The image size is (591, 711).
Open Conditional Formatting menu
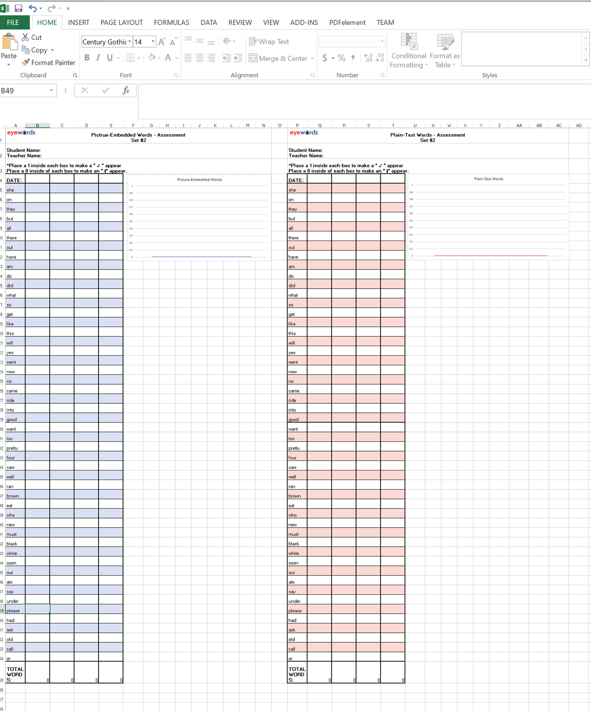409,51
